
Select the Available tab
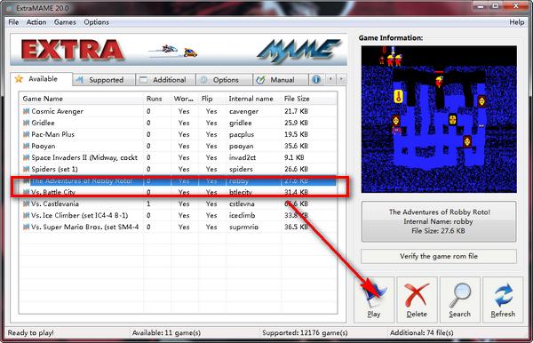[41, 79]
